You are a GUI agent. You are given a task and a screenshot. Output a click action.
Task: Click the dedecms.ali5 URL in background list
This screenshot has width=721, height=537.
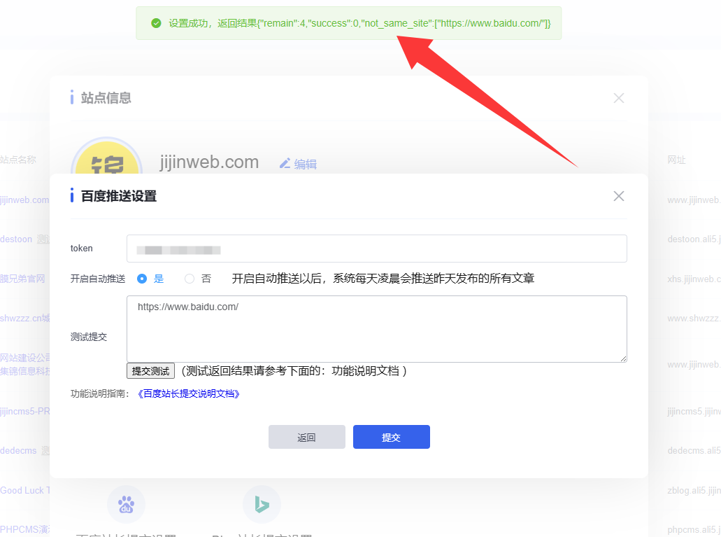(x=694, y=450)
